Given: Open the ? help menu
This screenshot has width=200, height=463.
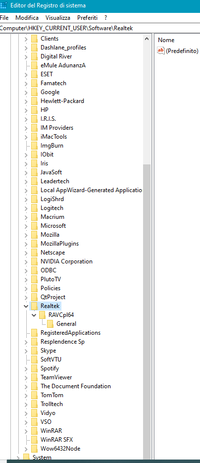Looking at the screenshot, I should click(105, 18).
